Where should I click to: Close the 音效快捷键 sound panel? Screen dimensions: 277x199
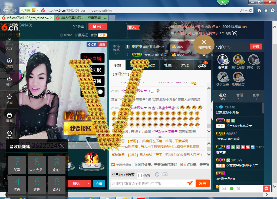(62, 146)
